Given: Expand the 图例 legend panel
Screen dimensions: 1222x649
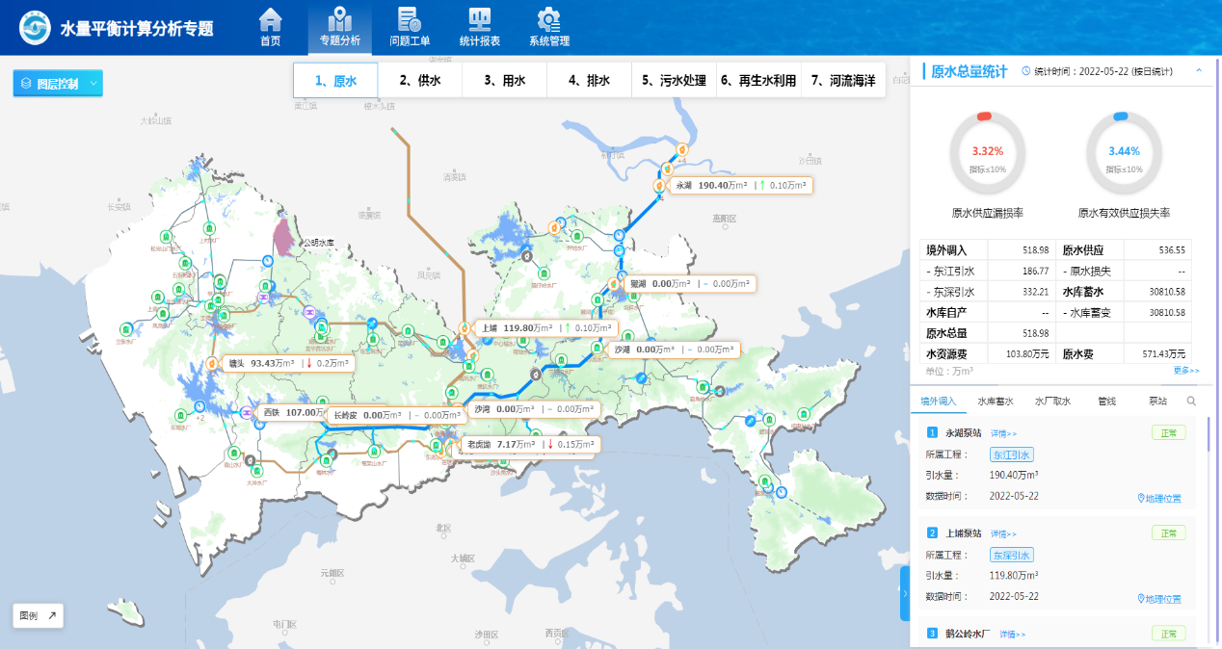Looking at the screenshot, I should 39,615.
